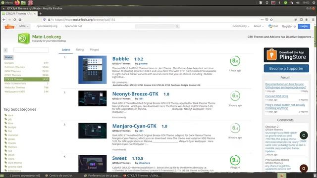
Task: Open the Chat link
Action: point(273,26)
